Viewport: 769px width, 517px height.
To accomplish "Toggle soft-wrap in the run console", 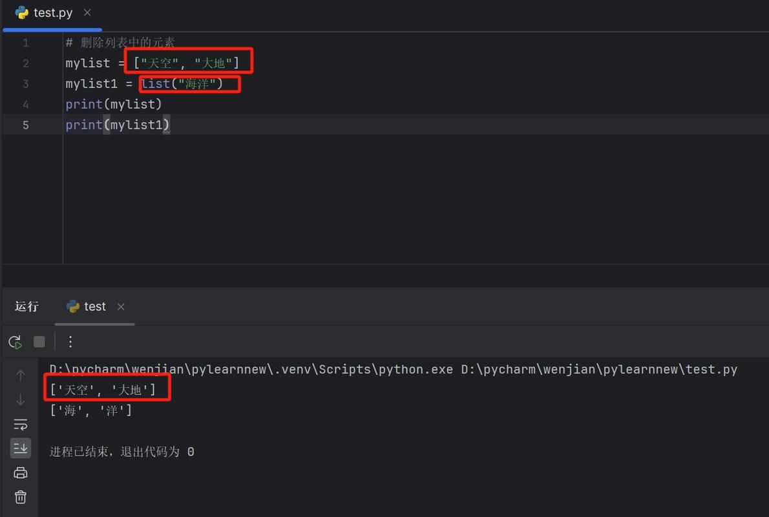I will [x=20, y=424].
